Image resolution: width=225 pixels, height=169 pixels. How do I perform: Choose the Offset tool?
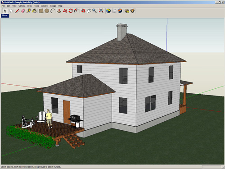pos(76,11)
